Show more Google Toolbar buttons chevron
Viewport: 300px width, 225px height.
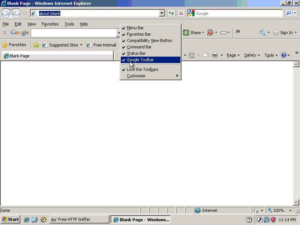tap(238, 31)
